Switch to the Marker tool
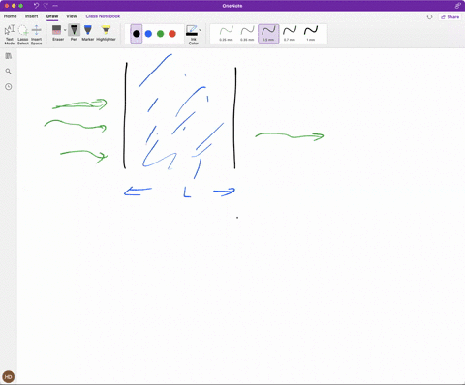465x385 pixels. pyautogui.click(x=88, y=33)
